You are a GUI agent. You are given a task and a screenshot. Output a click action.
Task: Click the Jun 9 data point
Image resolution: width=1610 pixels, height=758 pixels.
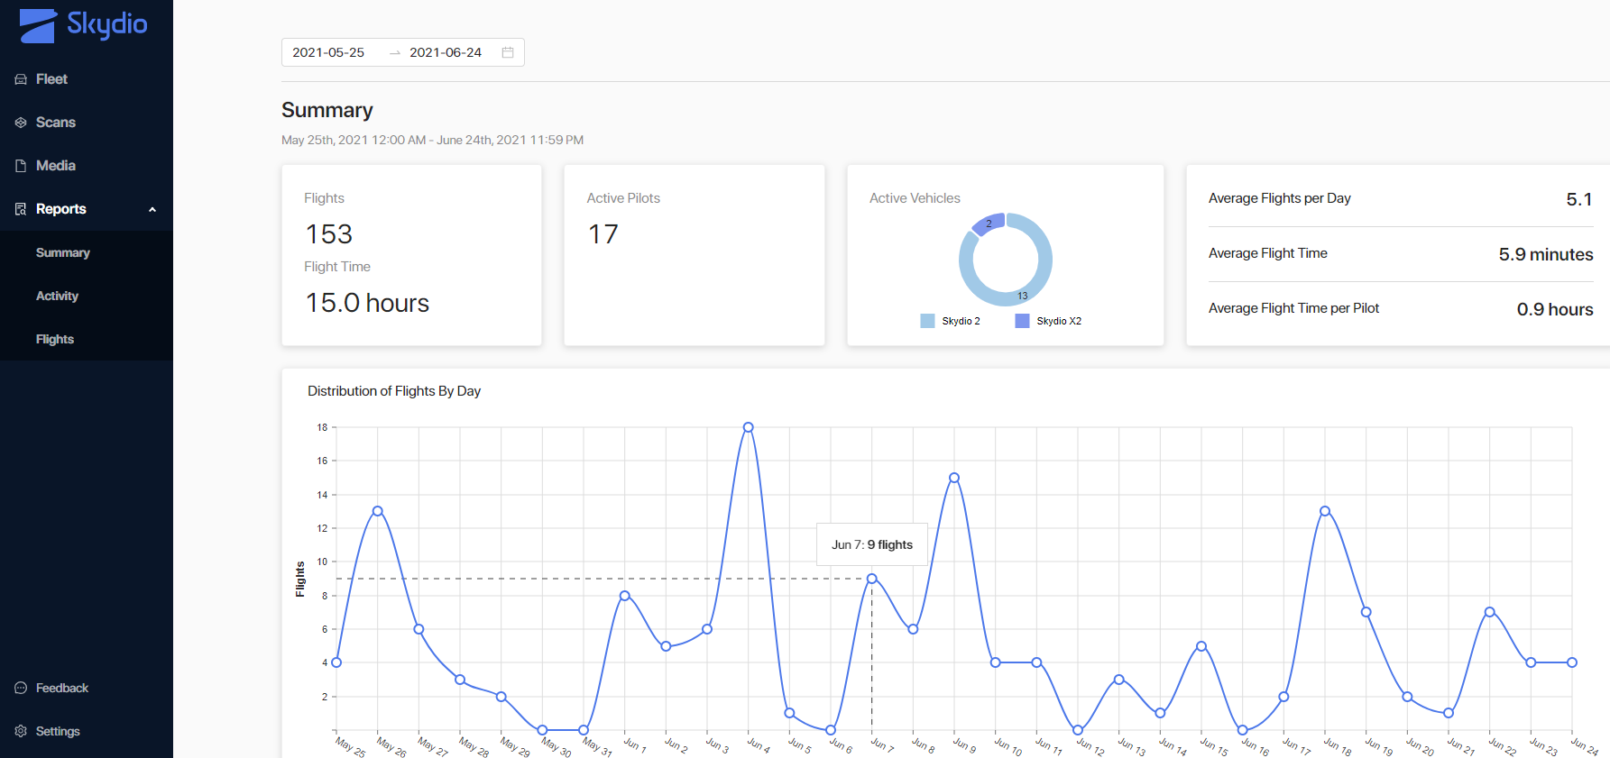tap(954, 478)
